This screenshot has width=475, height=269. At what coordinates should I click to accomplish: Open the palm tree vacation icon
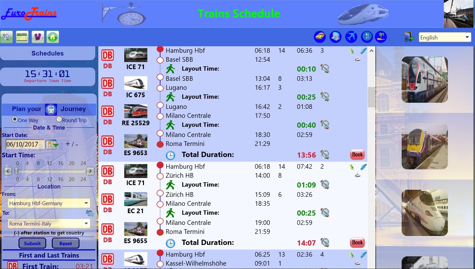381,37
